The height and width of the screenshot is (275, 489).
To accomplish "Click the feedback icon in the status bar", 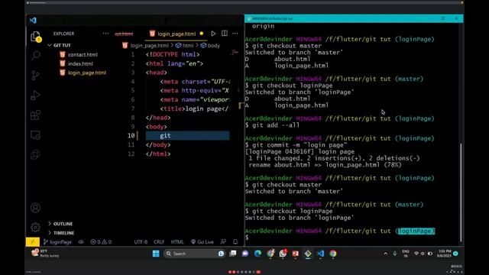I will (223, 241).
